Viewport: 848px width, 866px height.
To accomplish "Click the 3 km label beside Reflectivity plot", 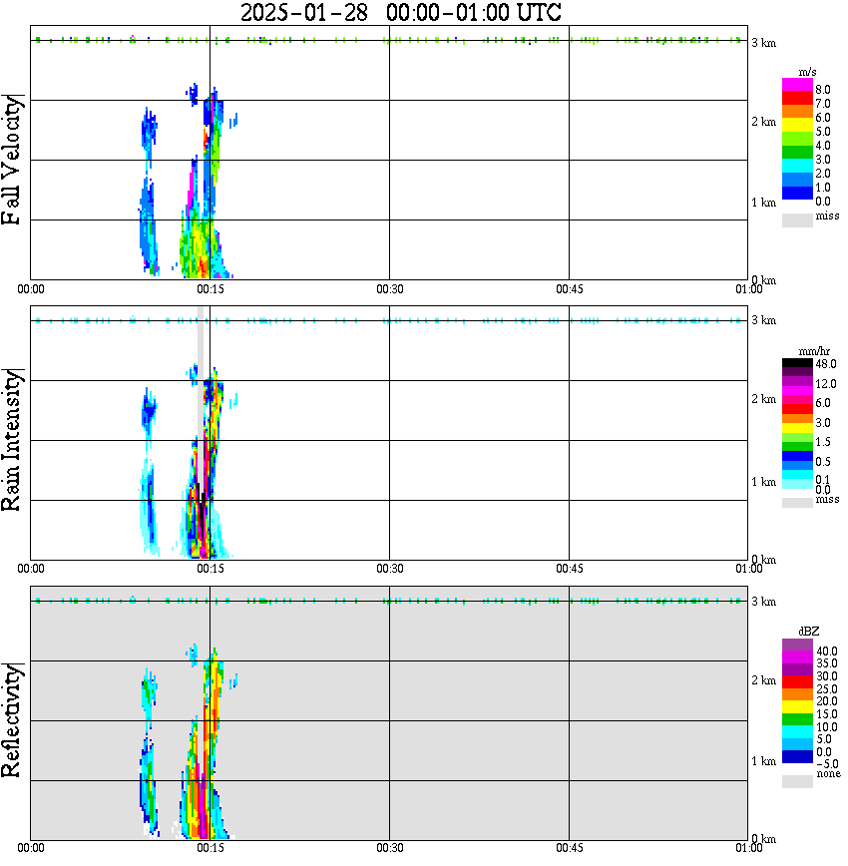I will 763,602.
